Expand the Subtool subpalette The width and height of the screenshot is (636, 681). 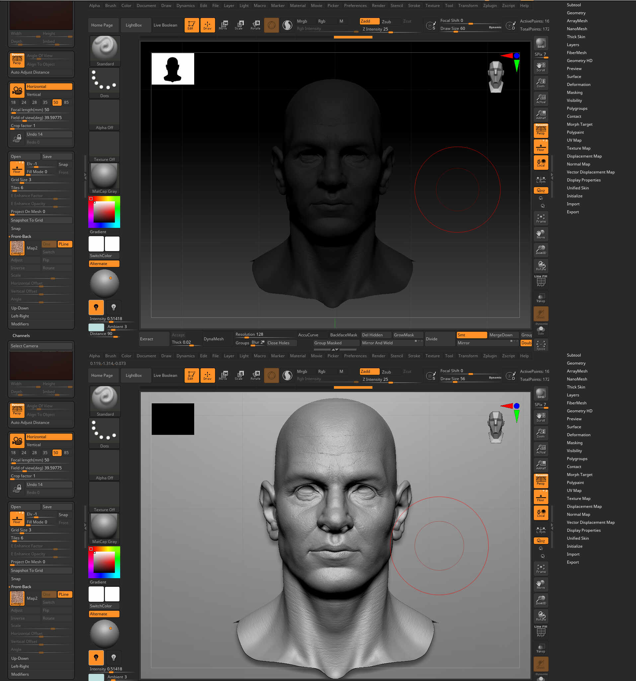574,5
